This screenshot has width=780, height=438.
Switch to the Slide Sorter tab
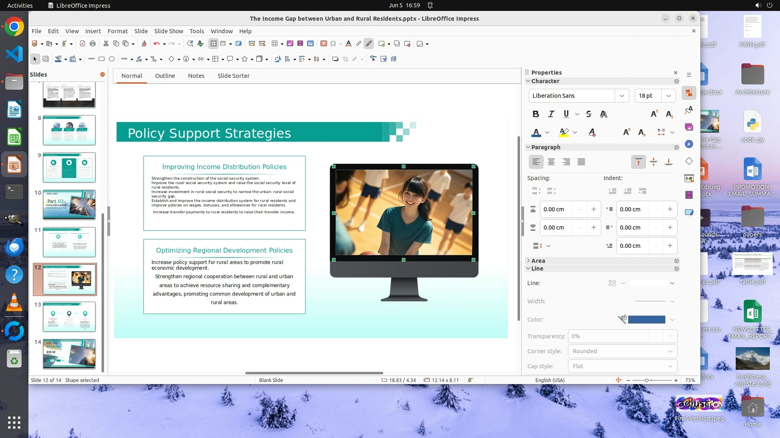[x=233, y=76]
